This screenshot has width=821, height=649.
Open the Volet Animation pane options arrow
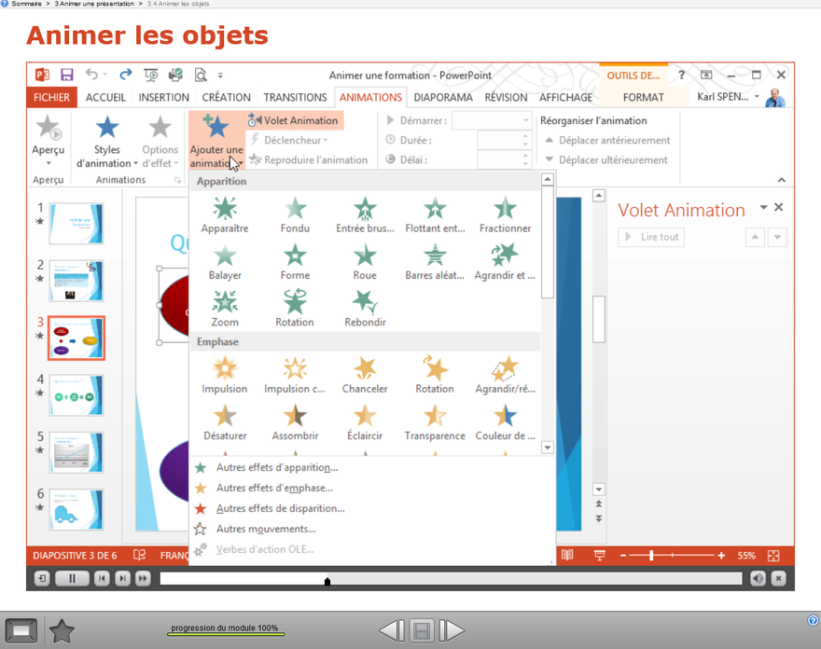point(763,208)
